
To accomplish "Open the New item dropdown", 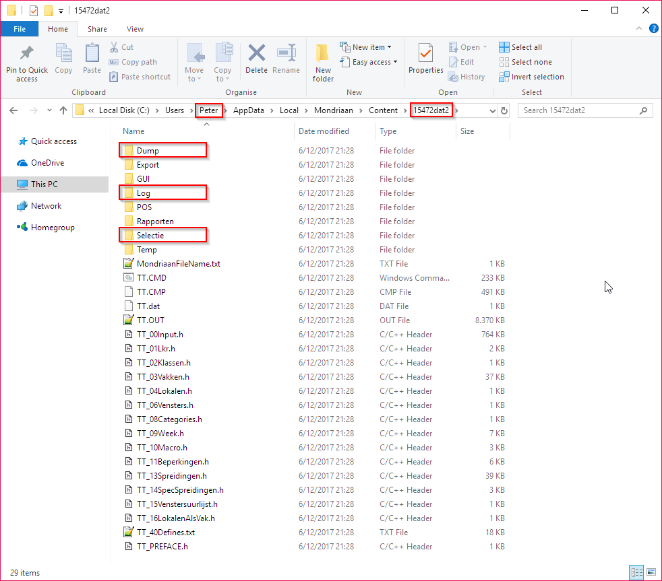I will coord(365,47).
